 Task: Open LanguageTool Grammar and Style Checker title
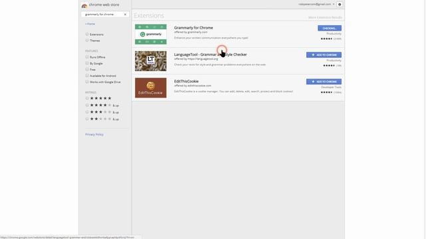coord(210,54)
